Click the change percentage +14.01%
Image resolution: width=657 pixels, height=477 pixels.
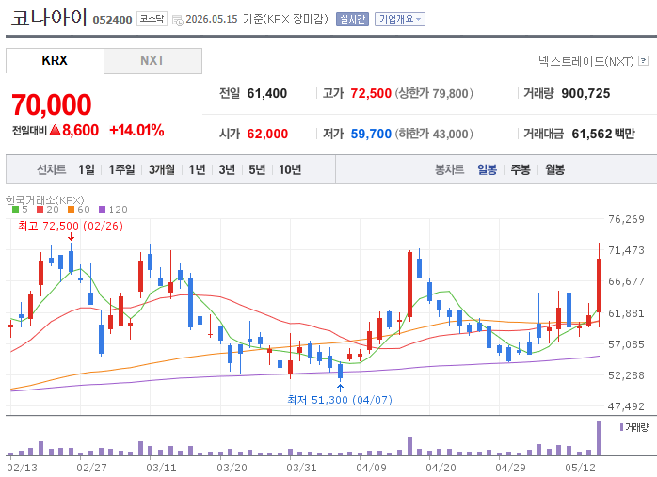point(136,130)
